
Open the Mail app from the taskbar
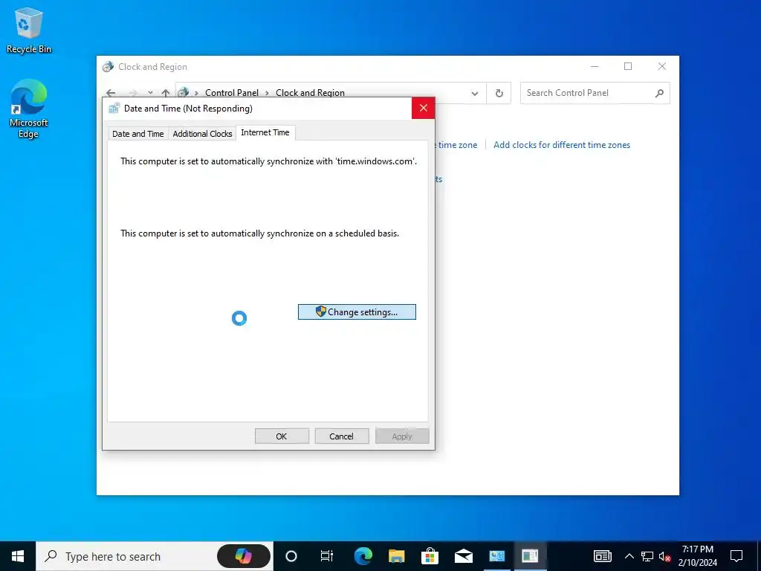point(464,556)
